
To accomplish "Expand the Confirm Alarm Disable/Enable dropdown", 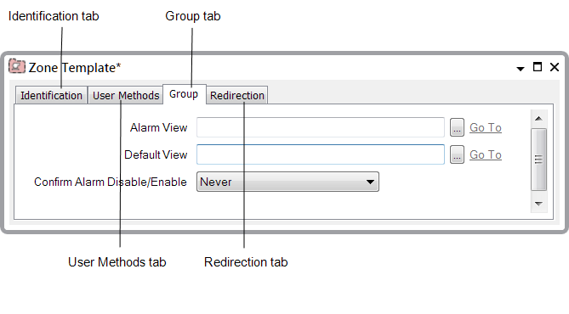I will point(287,182).
